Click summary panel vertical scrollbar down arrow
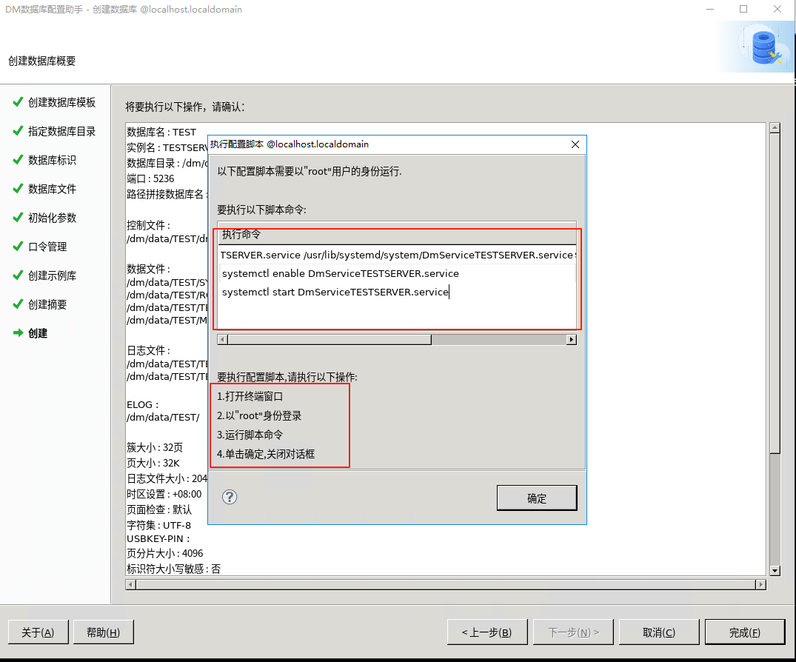Viewport: 796px width, 662px height. point(775,570)
